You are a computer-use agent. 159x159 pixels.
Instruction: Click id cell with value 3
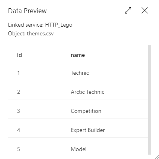19,111
